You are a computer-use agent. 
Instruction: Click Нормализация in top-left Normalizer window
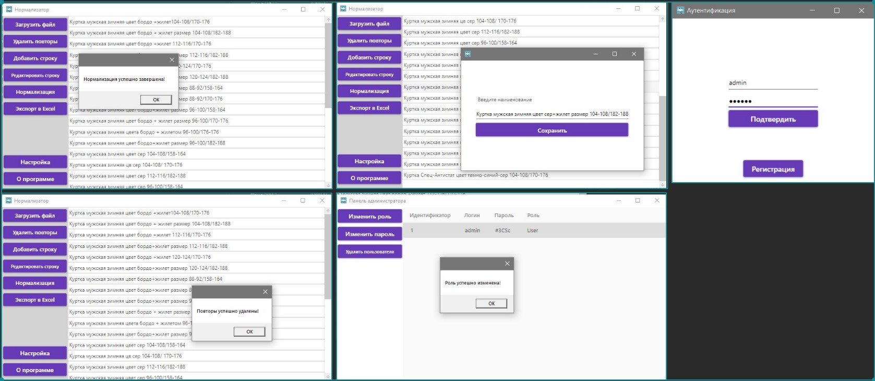35,92
